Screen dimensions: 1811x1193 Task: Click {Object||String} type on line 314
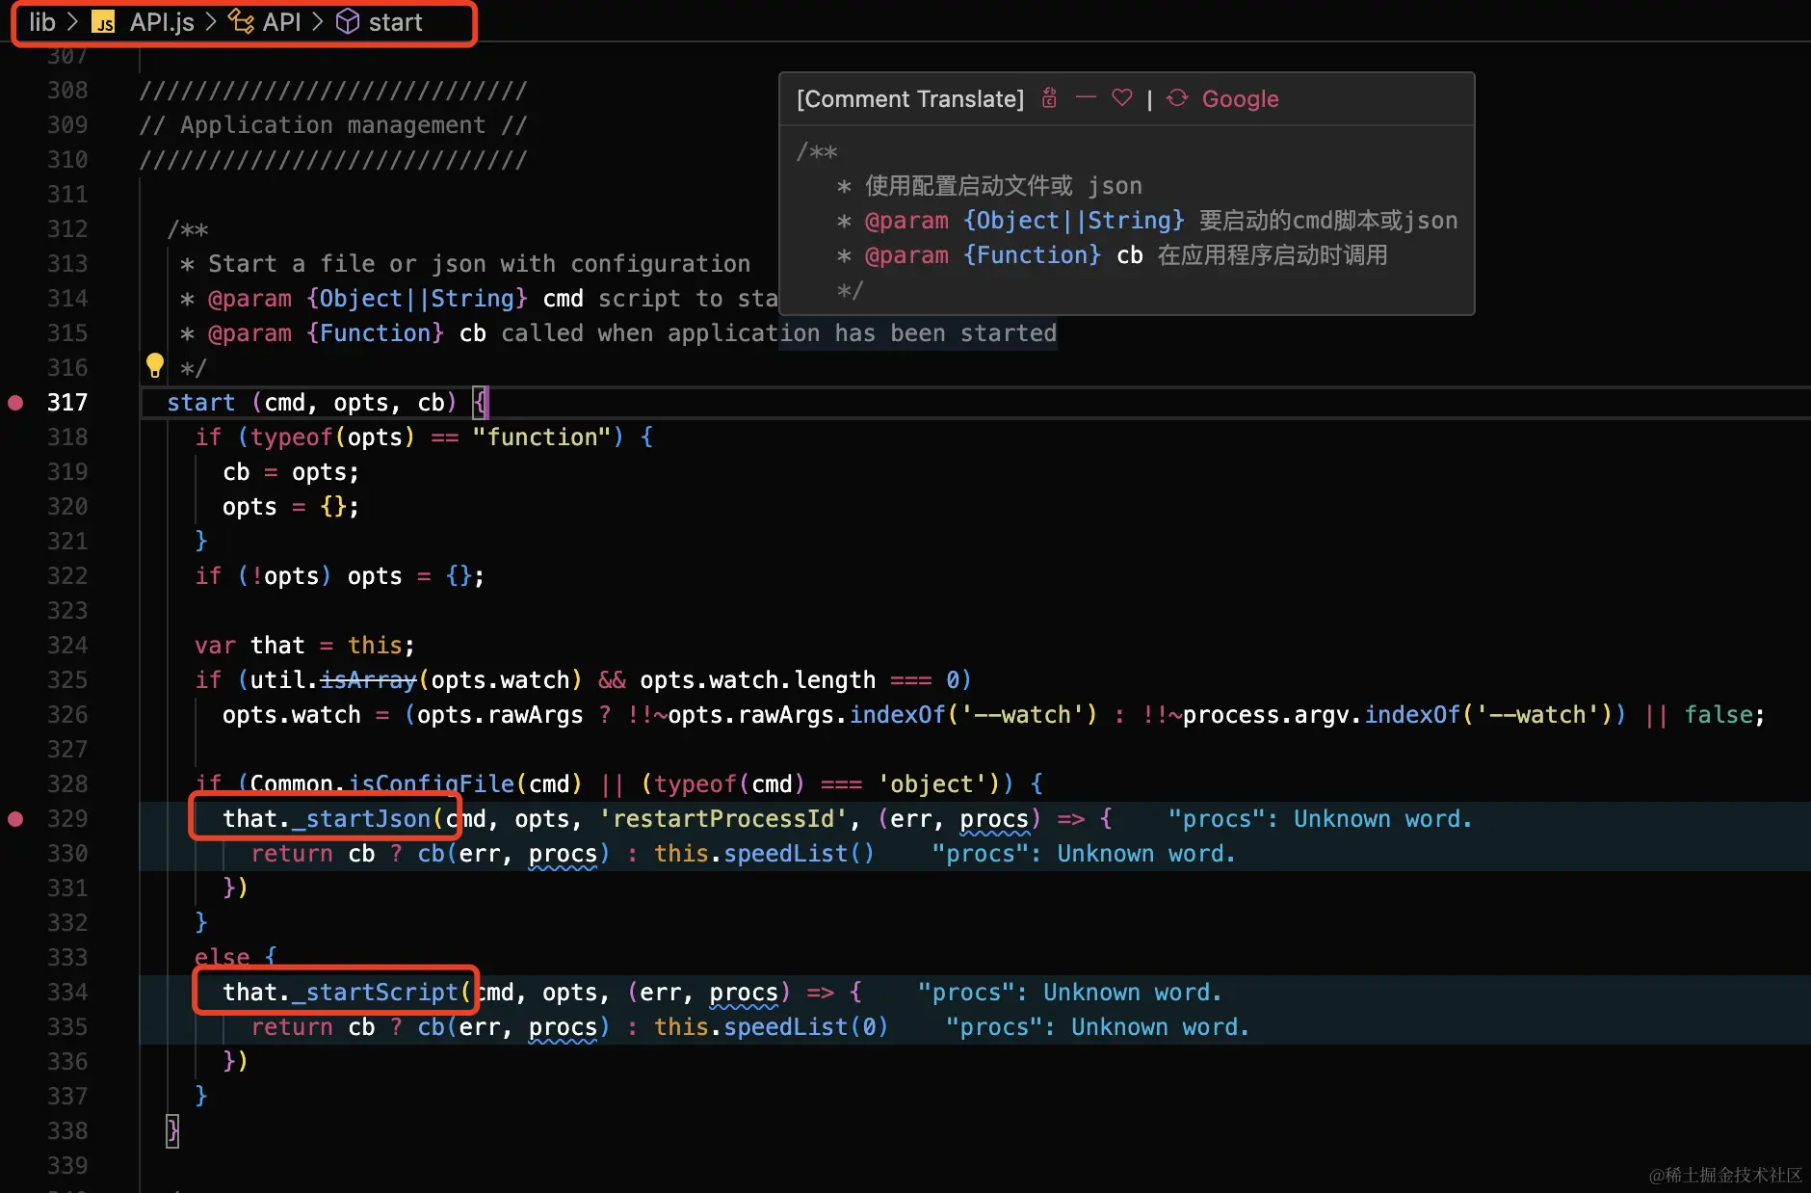417,299
